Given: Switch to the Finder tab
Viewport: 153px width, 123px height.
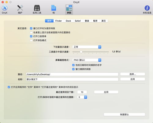Looking at the screenshot, I should 58,21.
